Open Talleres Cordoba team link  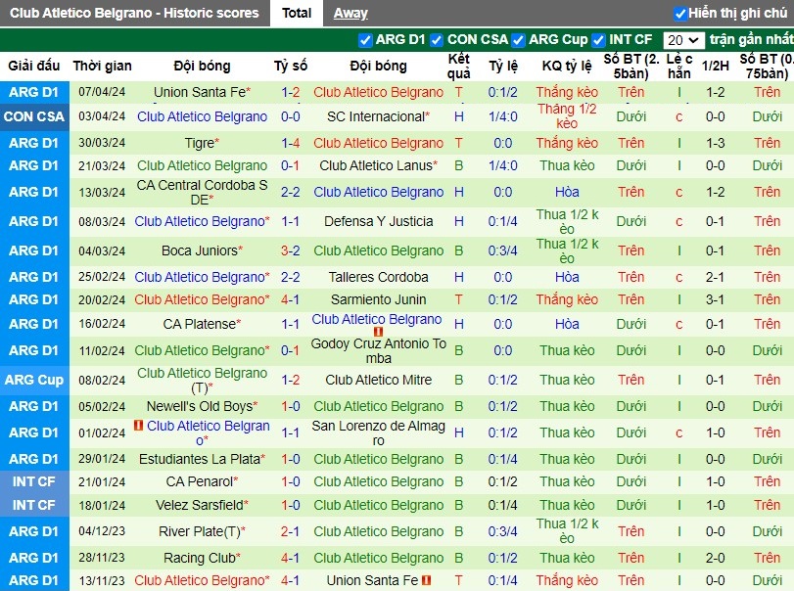(378, 277)
